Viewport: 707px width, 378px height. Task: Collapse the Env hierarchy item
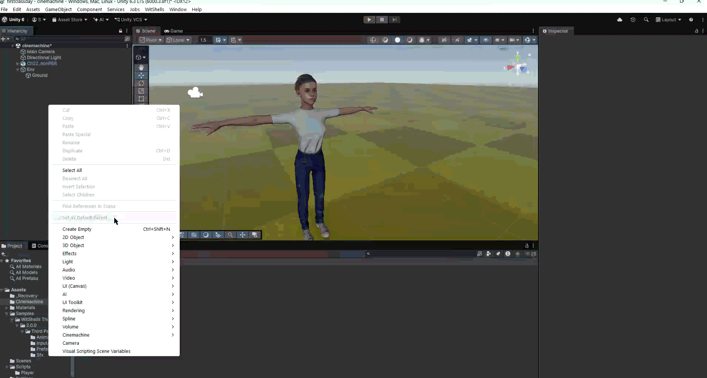coord(18,70)
